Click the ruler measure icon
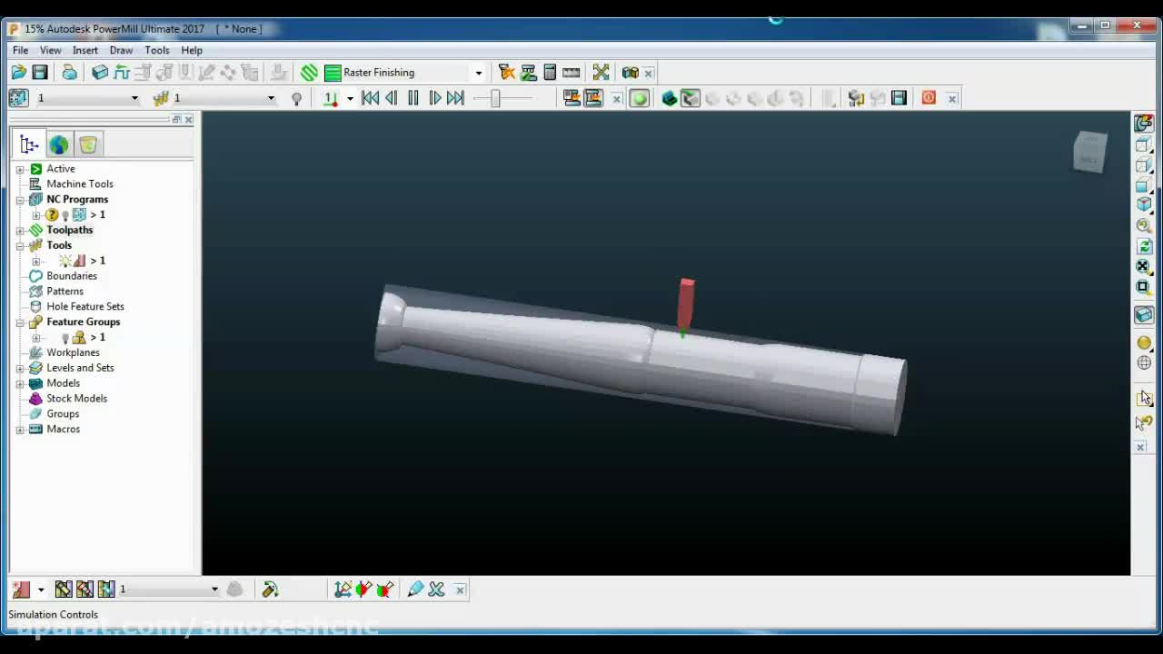The image size is (1163, 654). coord(572,73)
